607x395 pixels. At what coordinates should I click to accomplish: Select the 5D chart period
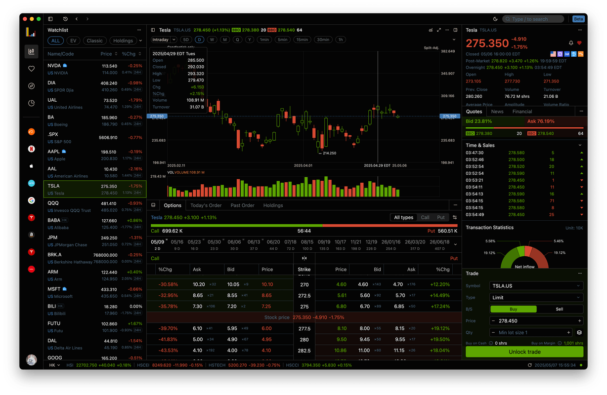(x=185, y=39)
